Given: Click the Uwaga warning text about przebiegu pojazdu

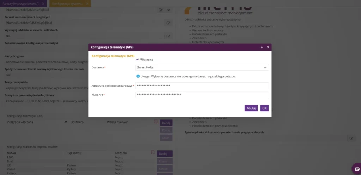Looking at the screenshot, I should pyautogui.click(x=188, y=76).
